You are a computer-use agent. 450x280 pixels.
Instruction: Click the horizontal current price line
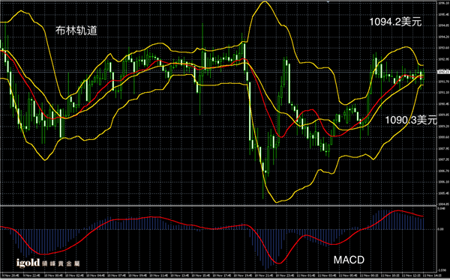pyautogui.click(x=218, y=72)
